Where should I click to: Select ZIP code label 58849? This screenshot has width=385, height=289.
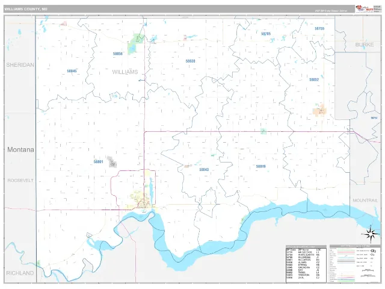pyautogui.click(x=260, y=166)
